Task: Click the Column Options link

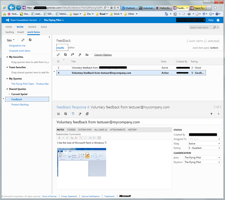Action: tap(103, 55)
